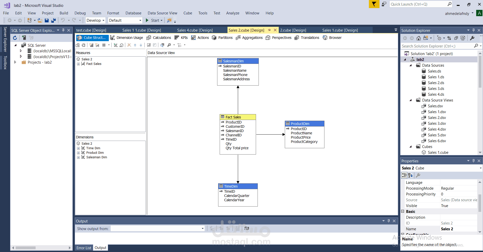483x252 pixels.
Task: Switch to the Error List panel
Action: (x=84, y=247)
